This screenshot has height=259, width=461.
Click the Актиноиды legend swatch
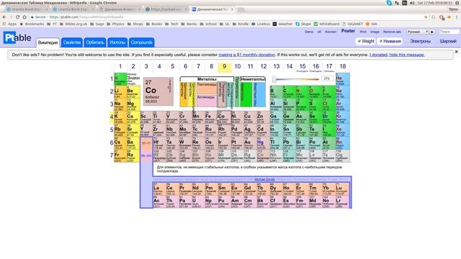pyautogui.click(x=207, y=101)
